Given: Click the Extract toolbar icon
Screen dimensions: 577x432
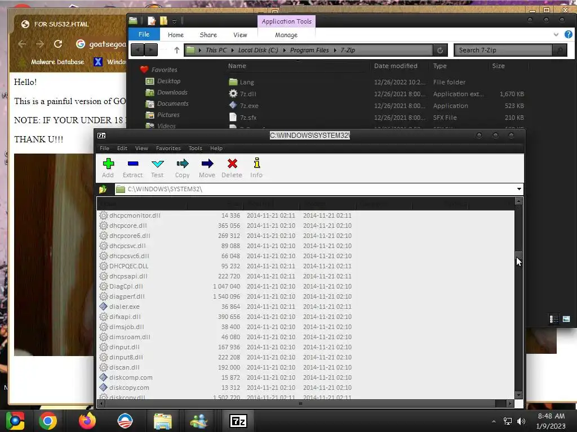Looking at the screenshot, I should pos(133,168).
